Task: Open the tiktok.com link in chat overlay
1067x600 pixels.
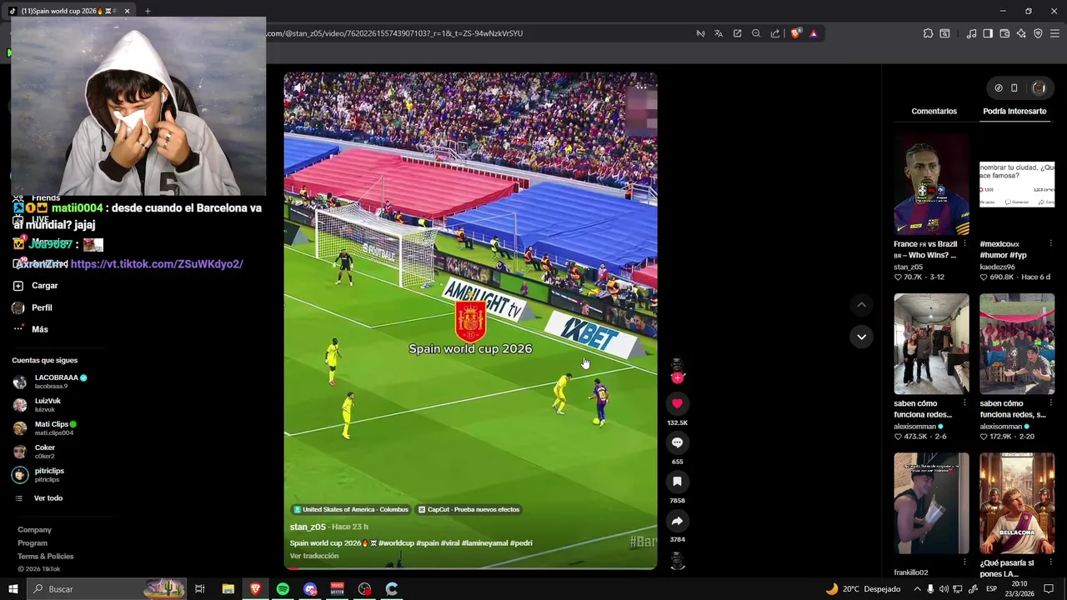Action: pyautogui.click(x=157, y=264)
